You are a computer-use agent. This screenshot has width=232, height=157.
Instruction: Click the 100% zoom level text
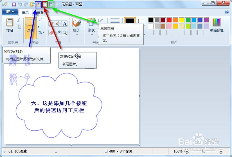(x=178, y=151)
